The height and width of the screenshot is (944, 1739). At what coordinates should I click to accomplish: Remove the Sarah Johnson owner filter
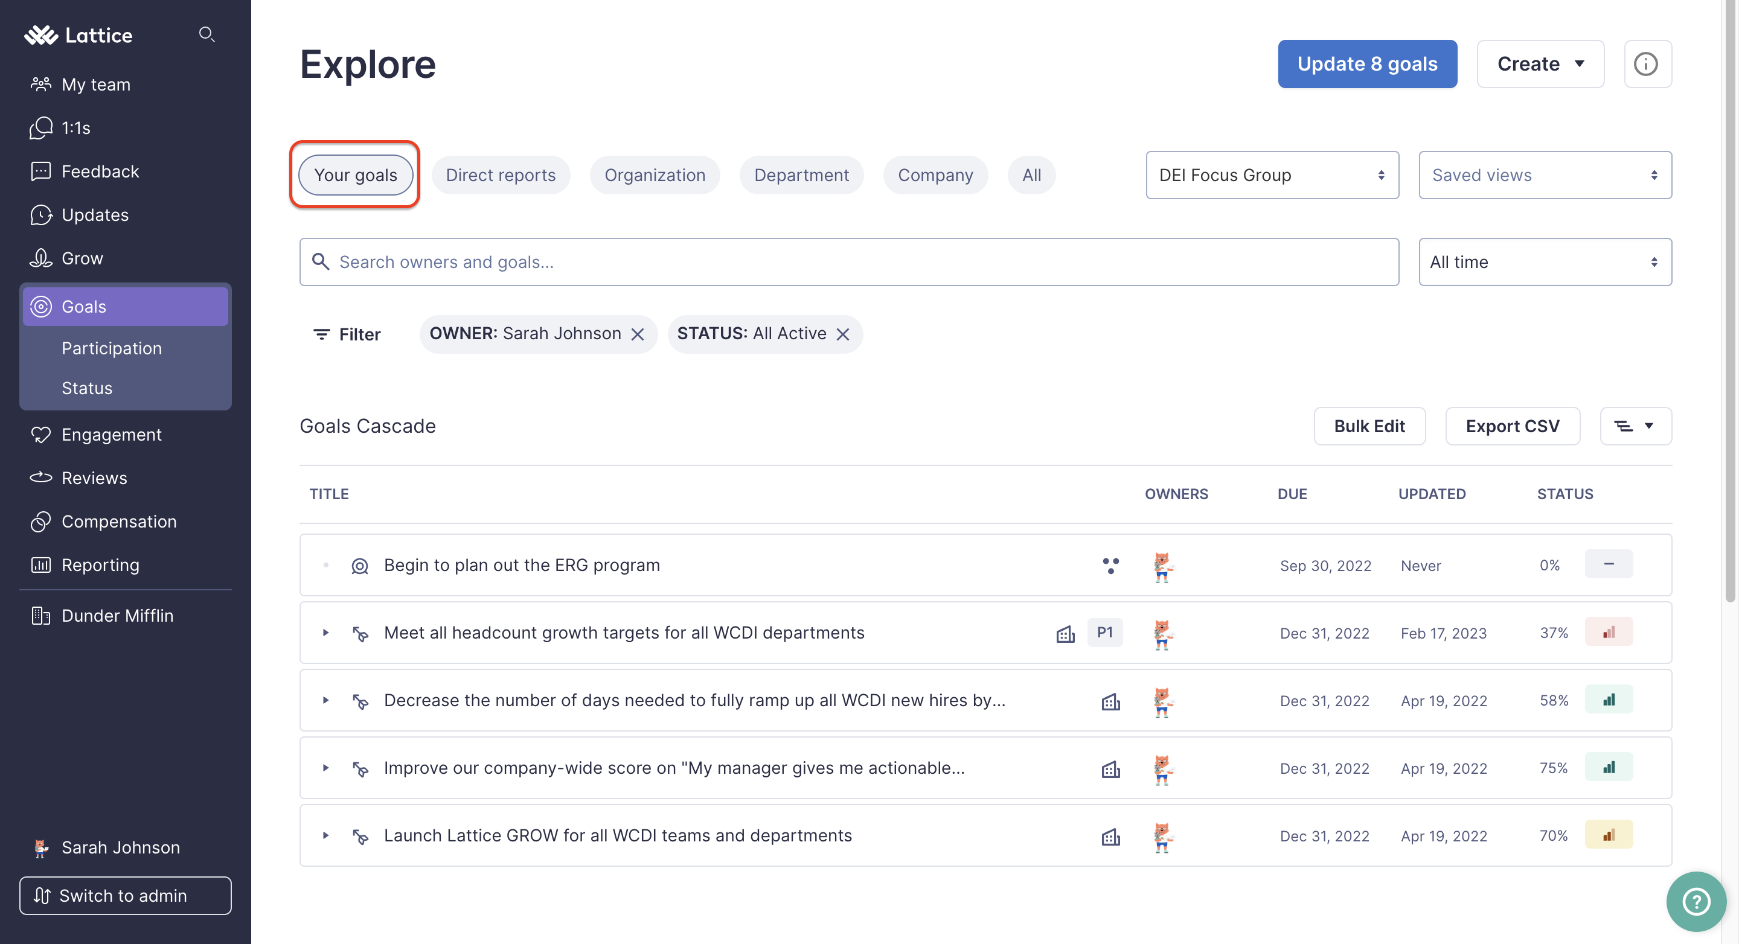[638, 334]
